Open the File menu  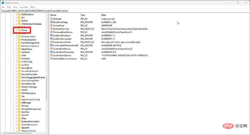[3, 7]
